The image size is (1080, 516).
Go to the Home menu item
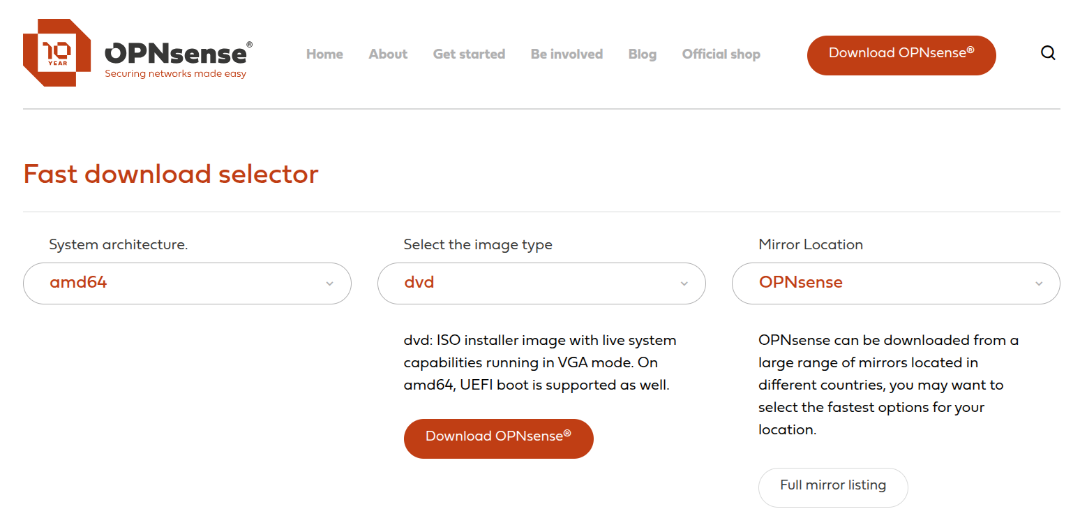coord(324,54)
